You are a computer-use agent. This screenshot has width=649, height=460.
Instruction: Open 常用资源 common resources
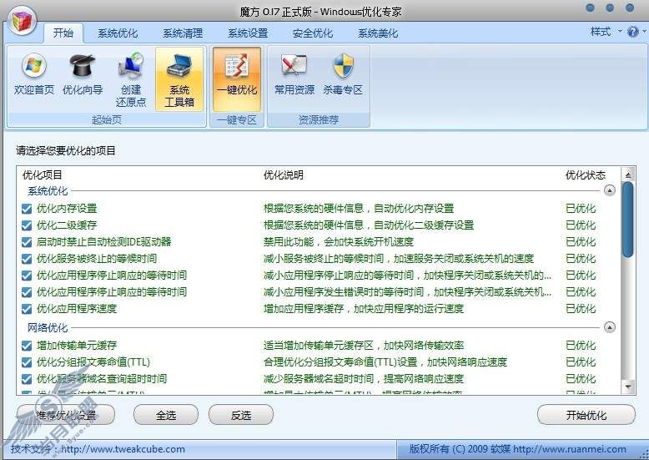[294, 74]
